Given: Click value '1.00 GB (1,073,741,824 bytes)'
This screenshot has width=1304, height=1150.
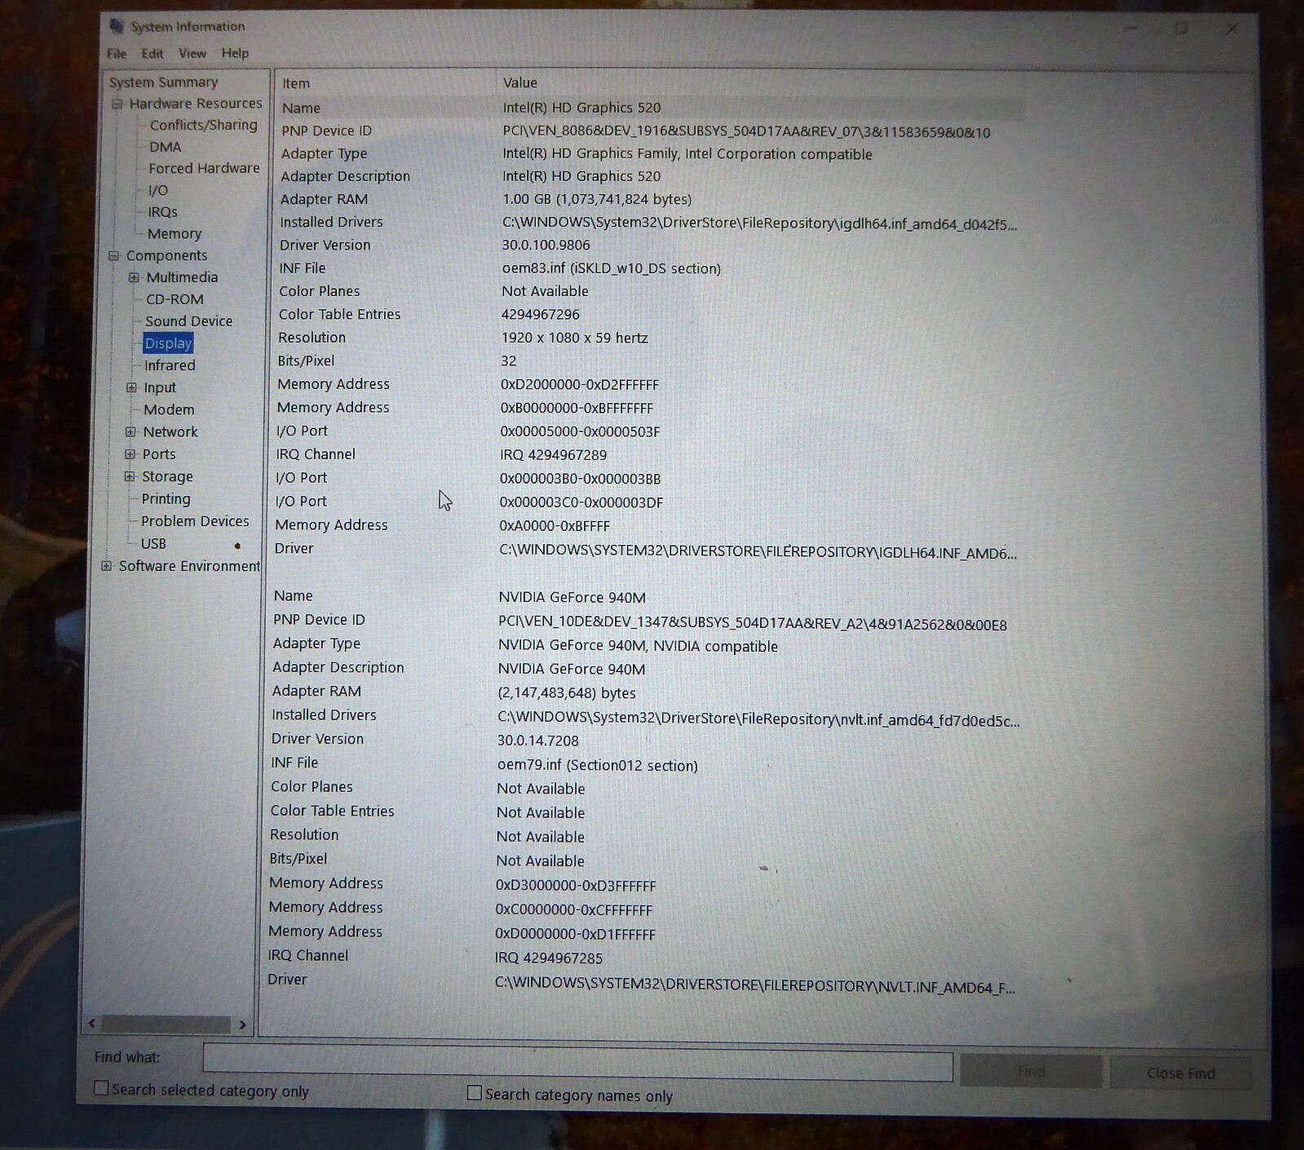Looking at the screenshot, I should point(597,200).
